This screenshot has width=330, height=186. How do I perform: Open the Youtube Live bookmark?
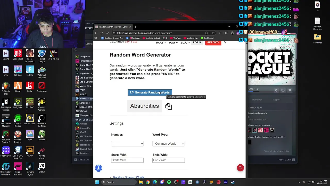tap(191, 38)
